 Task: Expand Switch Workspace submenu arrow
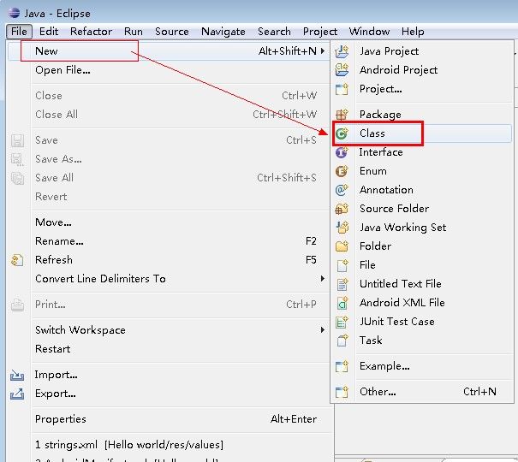click(x=323, y=329)
